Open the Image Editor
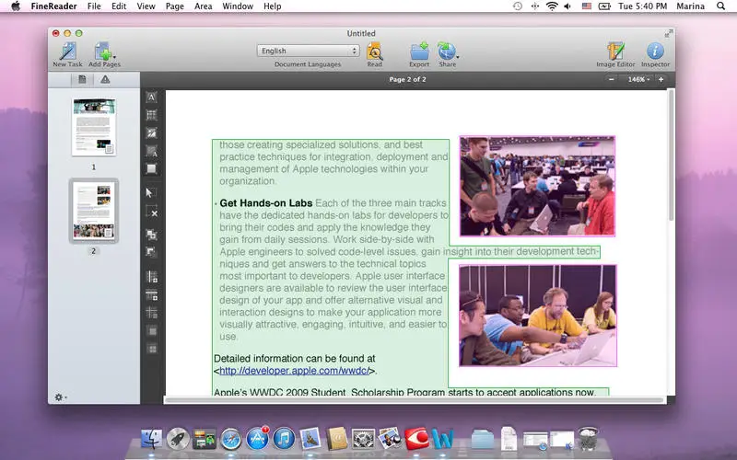This screenshot has height=460, width=737. pyautogui.click(x=615, y=51)
